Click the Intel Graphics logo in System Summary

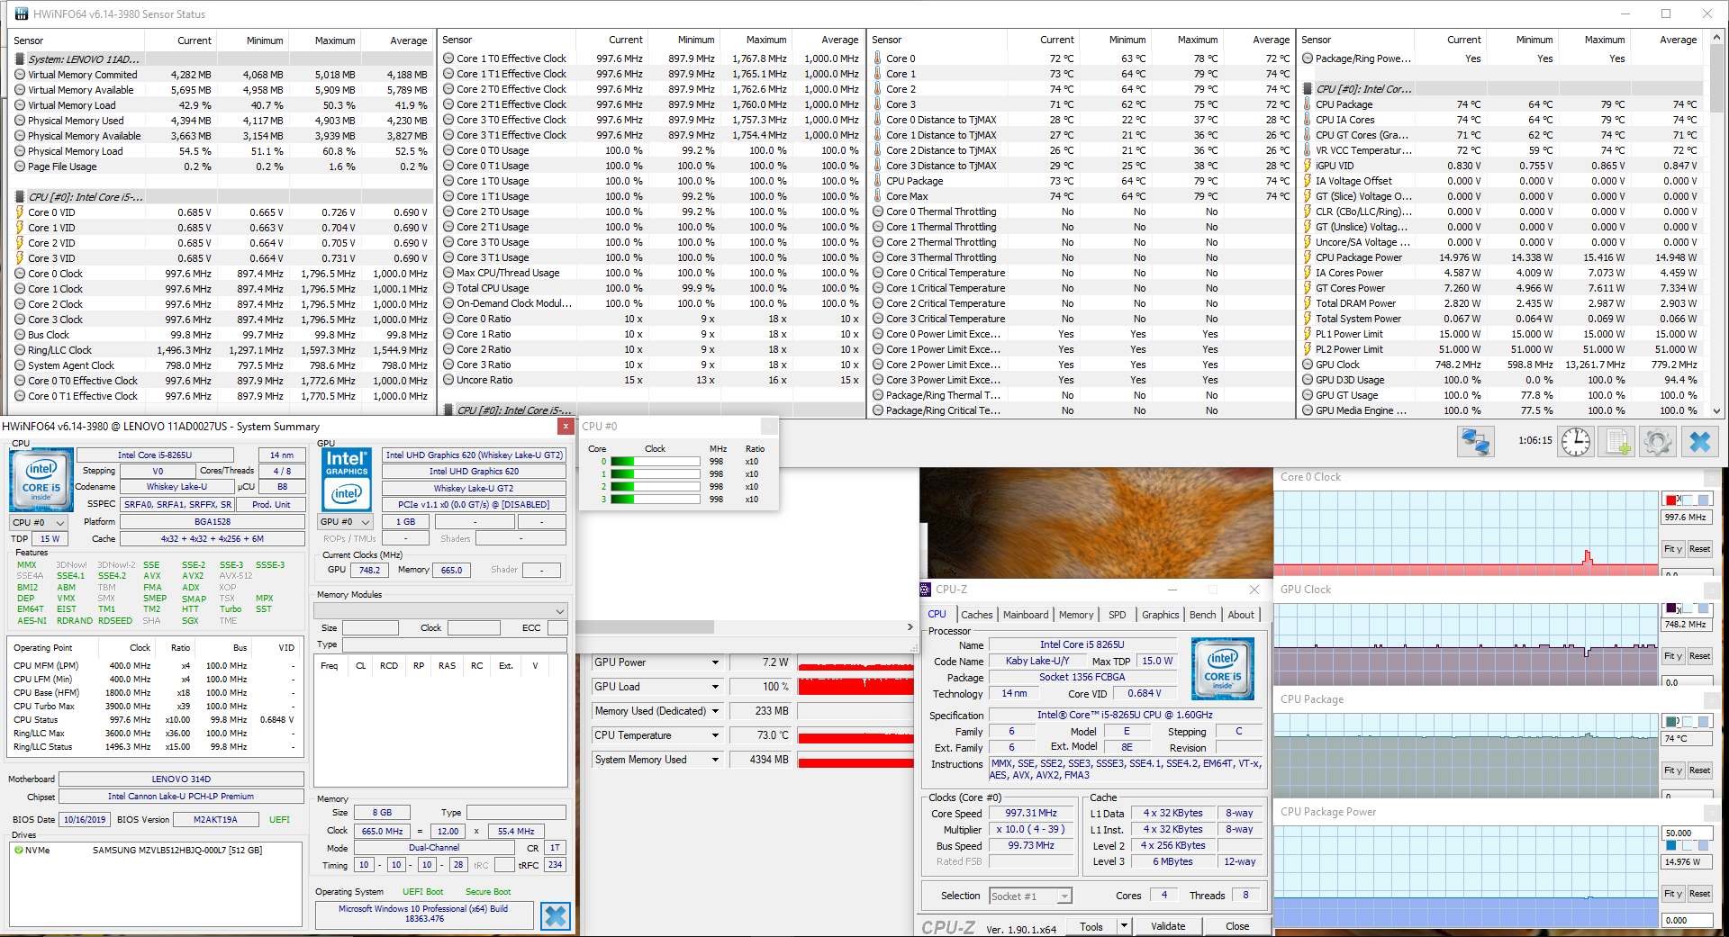point(347,480)
